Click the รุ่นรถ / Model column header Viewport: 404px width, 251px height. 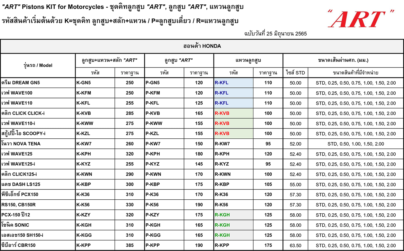[x=38, y=65]
